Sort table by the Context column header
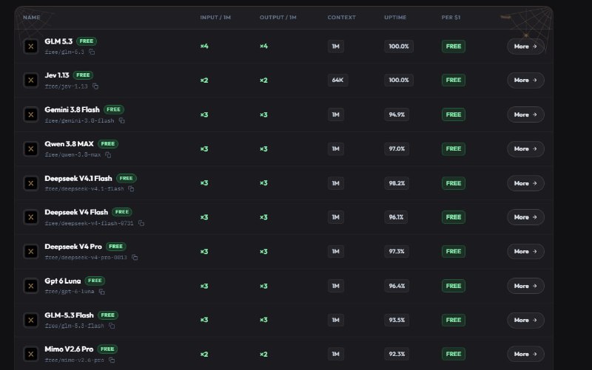This screenshot has height=370, width=592. [x=341, y=17]
